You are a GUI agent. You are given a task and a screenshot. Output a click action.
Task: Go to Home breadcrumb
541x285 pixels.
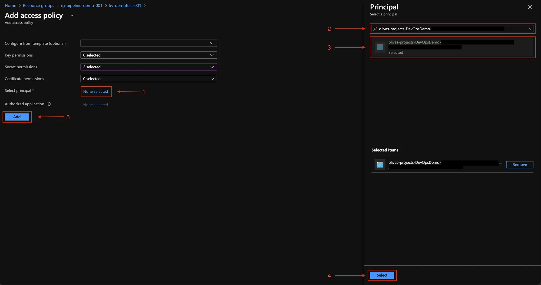[11, 5]
